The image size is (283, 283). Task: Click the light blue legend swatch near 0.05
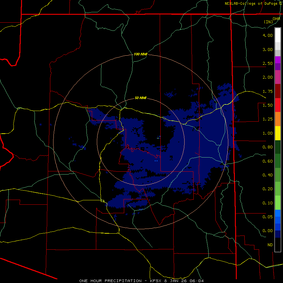pyautogui.click(x=278, y=213)
